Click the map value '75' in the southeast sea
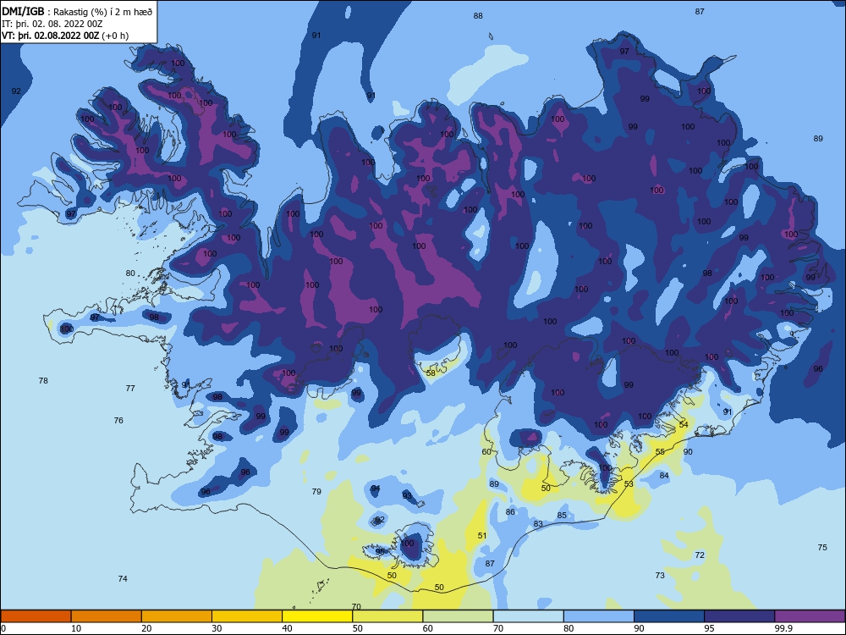846x635 pixels. coord(822,548)
